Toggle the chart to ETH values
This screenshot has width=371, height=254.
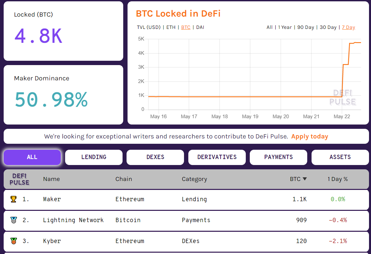171,28
